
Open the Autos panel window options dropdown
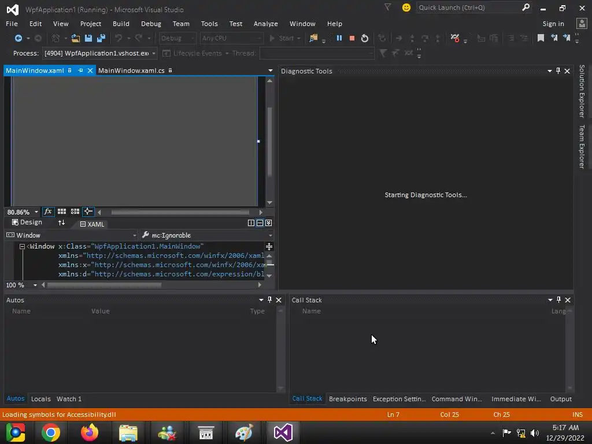(261, 300)
